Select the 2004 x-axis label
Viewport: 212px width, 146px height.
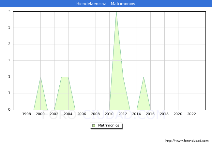coord(68,114)
